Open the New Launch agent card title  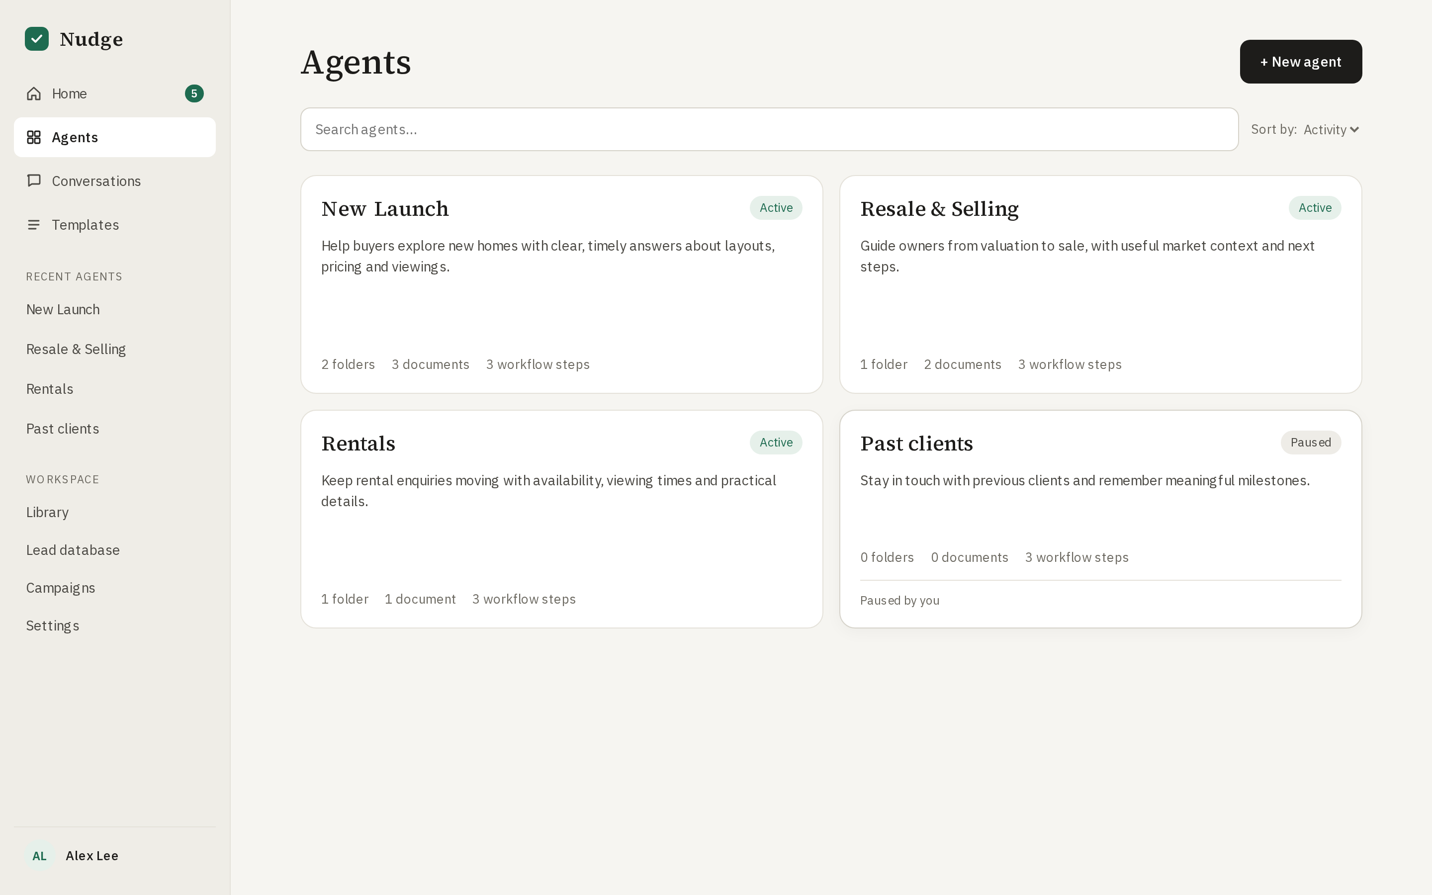385,209
